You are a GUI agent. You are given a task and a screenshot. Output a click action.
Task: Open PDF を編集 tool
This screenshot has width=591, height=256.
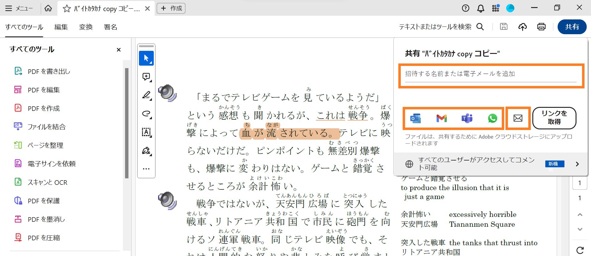click(x=37, y=90)
